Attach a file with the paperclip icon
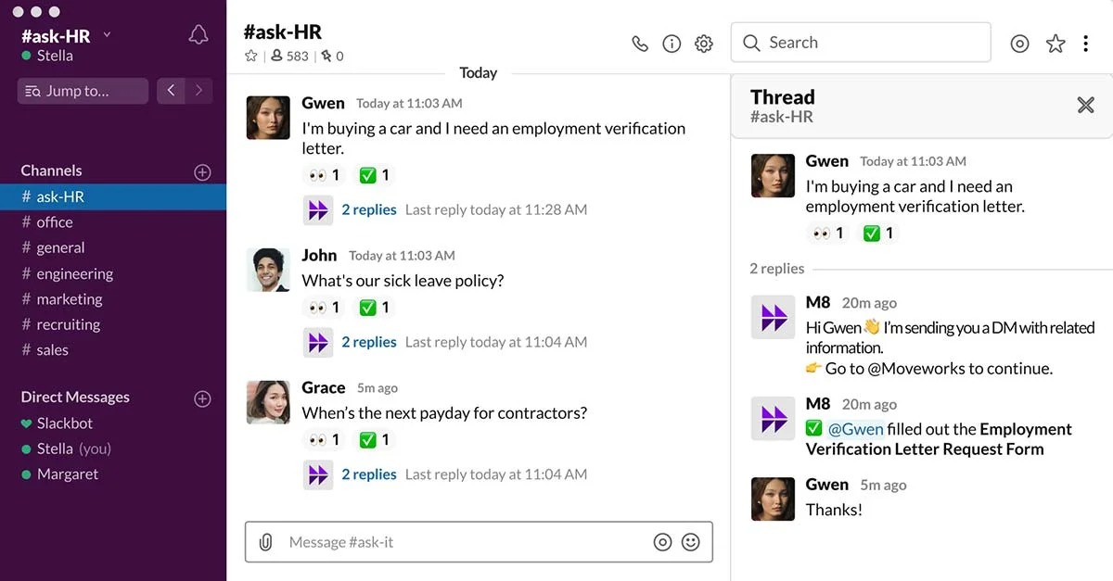Viewport: 1113px width, 581px height. pyautogui.click(x=266, y=541)
